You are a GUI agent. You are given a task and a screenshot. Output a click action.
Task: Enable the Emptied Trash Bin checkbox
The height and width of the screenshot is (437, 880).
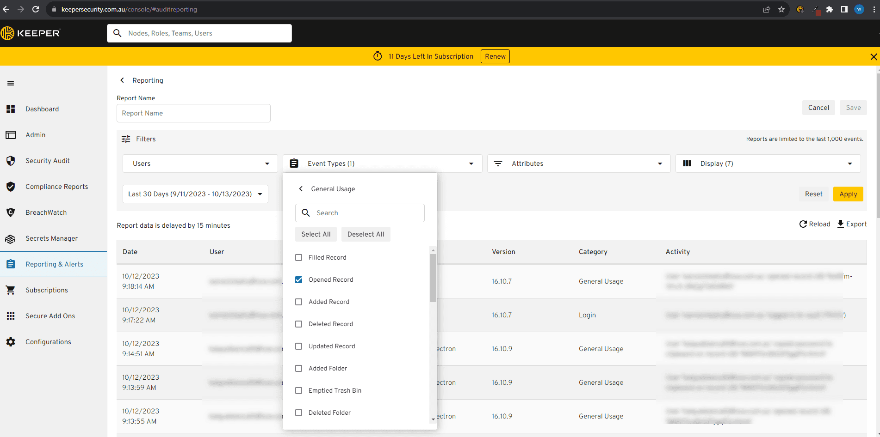tap(299, 391)
